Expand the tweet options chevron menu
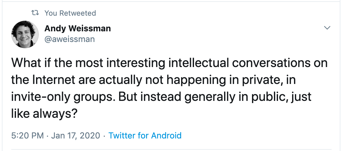341x151 pixels. point(327,28)
